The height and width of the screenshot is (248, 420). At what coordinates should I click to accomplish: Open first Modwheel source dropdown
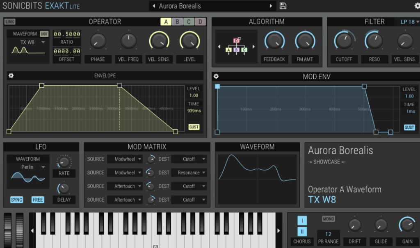click(125, 159)
